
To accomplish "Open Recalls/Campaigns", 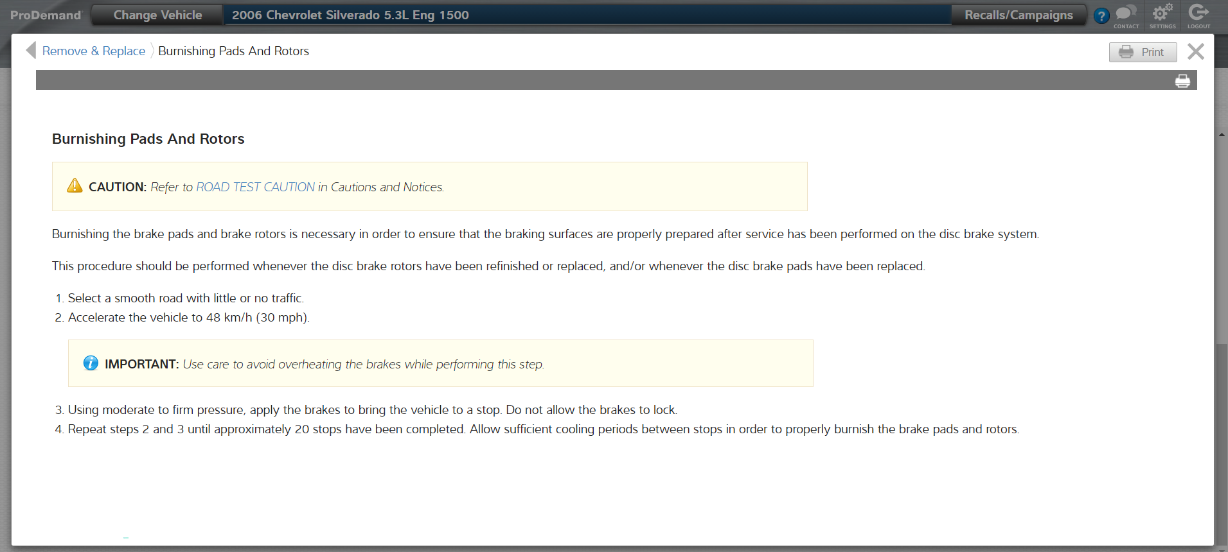I will click(x=1018, y=15).
